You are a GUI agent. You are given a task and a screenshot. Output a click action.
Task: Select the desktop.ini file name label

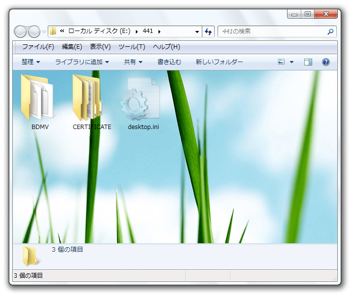[x=143, y=127]
